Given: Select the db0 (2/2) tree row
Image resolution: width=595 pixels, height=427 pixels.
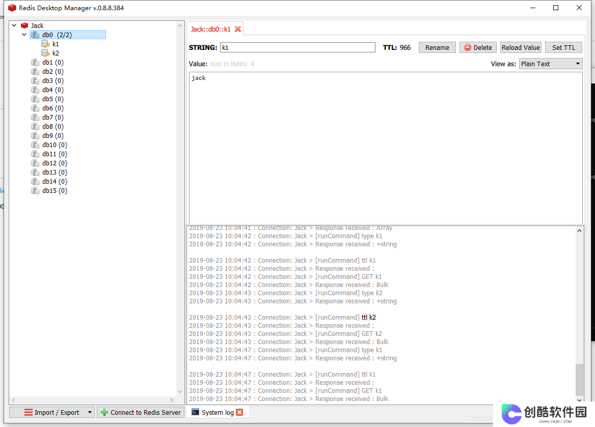Looking at the screenshot, I should (68, 35).
